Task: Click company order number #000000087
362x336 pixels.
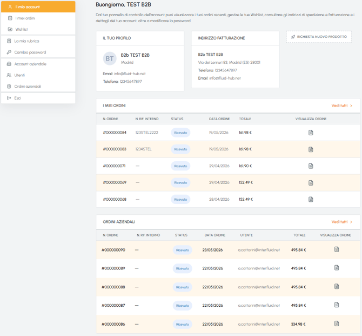Action: click(x=113, y=305)
